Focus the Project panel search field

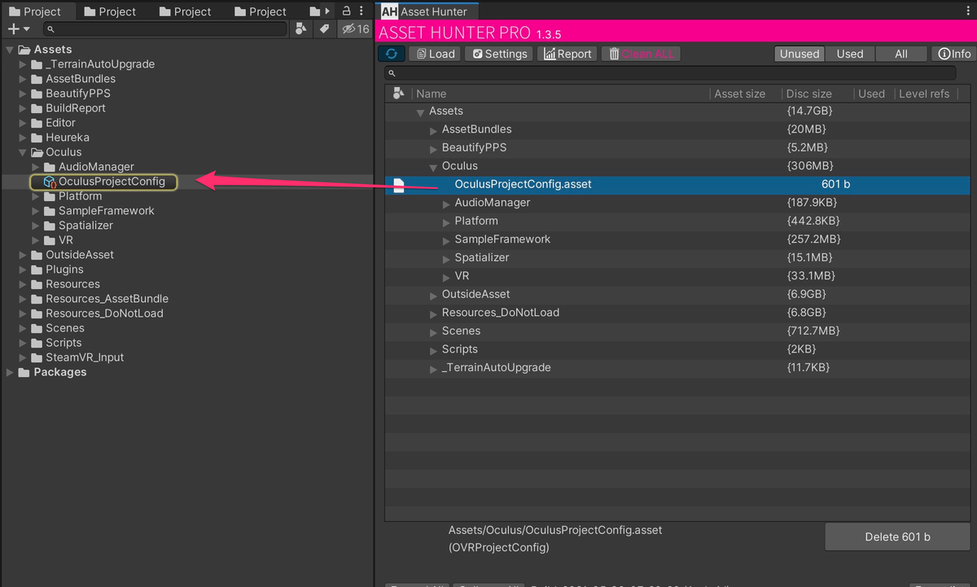tap(165, 28)
